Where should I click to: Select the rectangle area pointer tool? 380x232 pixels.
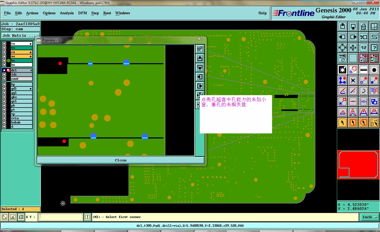pyautogui.click(x=353, y=123)
